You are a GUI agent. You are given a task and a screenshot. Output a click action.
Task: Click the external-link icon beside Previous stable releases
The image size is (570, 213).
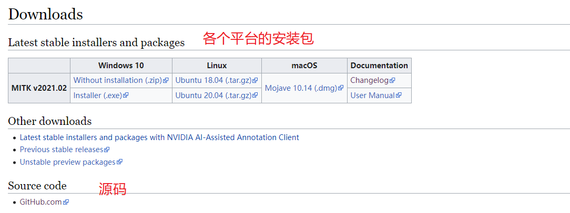[107, 150]
